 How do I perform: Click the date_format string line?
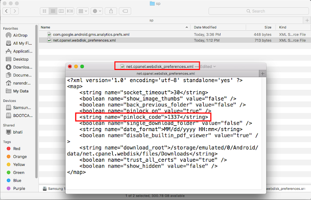(x=161, y=130)
